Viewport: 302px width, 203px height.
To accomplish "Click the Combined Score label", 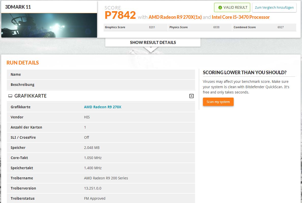I will [x=245, y=27].
